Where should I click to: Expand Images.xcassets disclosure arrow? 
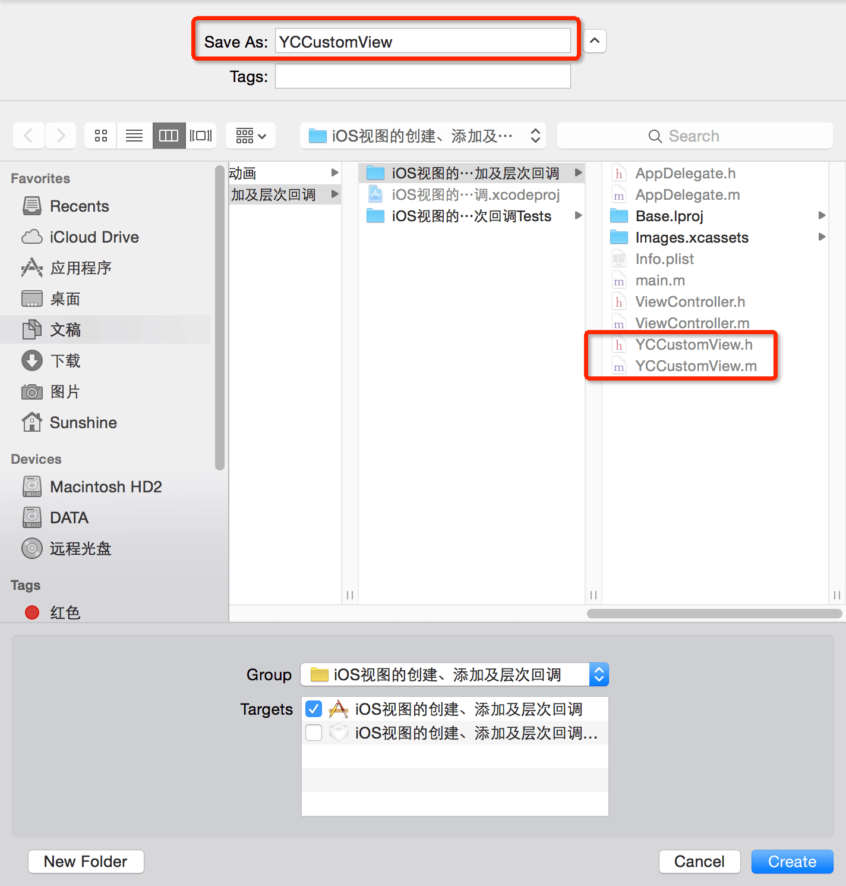click(x=822, y=237)
